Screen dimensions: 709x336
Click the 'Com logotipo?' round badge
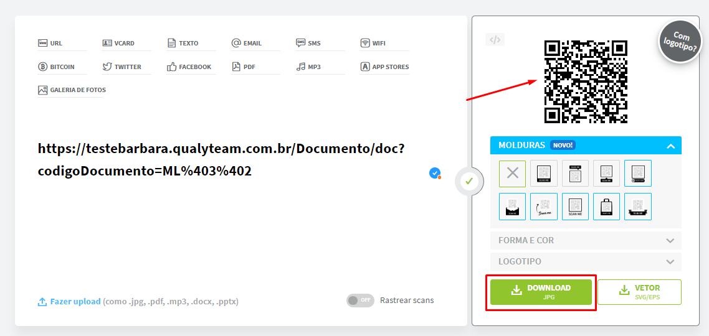680,41
